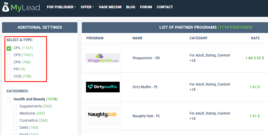Click the Additional Settings panel header
268x135 pixels.
pyautogui.click(x=40, y=28)
